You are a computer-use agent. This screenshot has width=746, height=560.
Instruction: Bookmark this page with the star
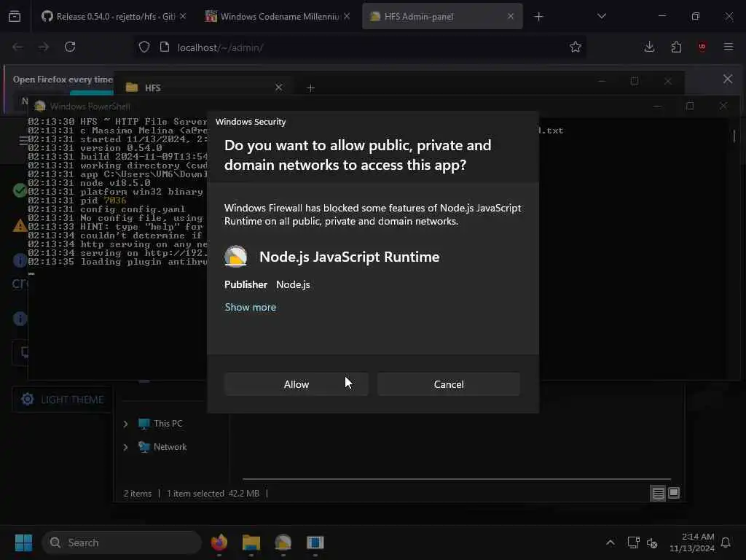576,47
